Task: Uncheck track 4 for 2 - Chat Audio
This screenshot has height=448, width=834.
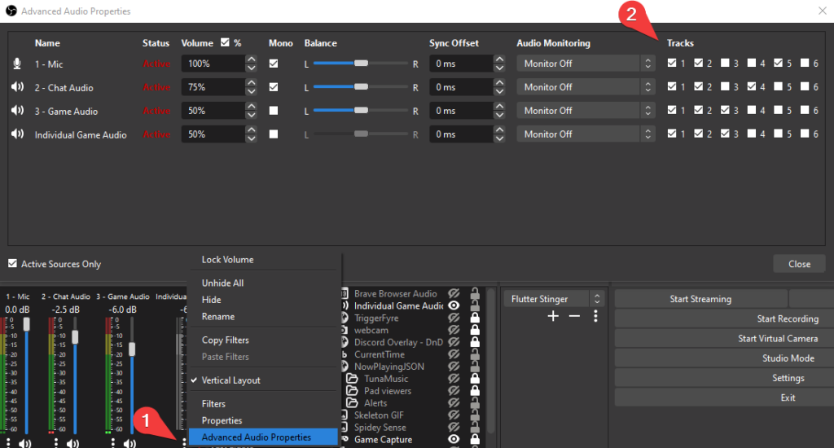Action: coord(752,86)
